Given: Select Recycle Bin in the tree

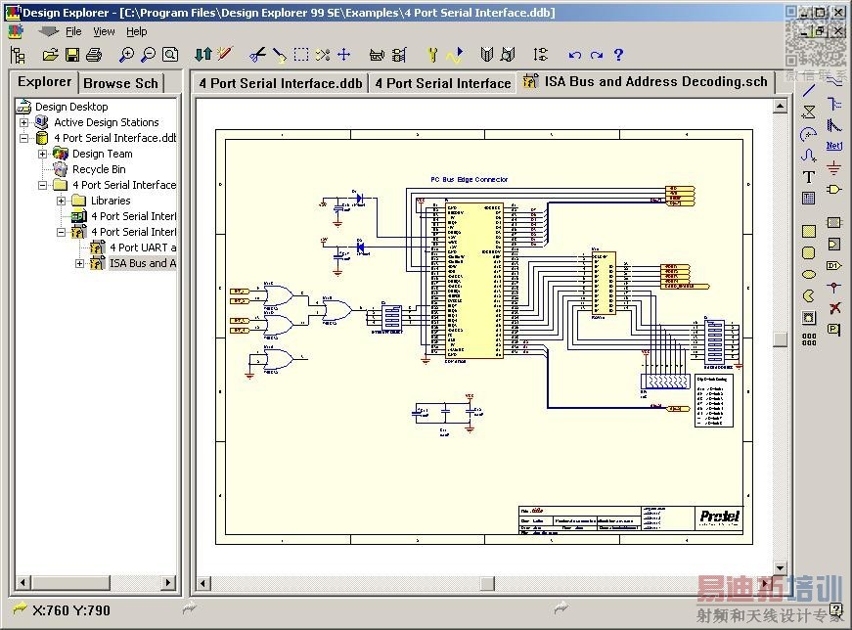Looking at the screenshot, I should [x=99, y=169].
